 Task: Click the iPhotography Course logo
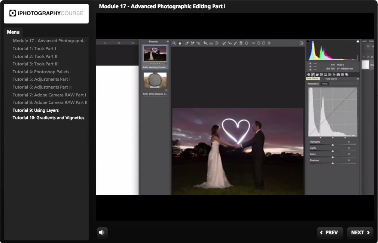coord(46,13)
